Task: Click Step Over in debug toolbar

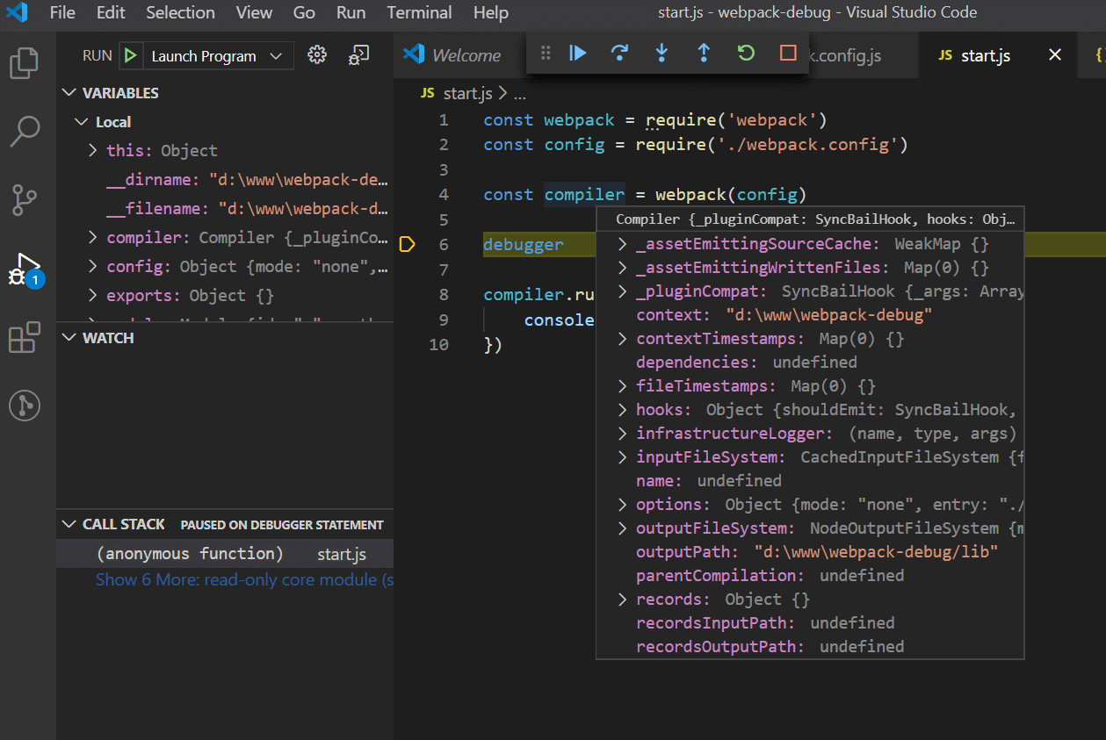Action: 619,54
